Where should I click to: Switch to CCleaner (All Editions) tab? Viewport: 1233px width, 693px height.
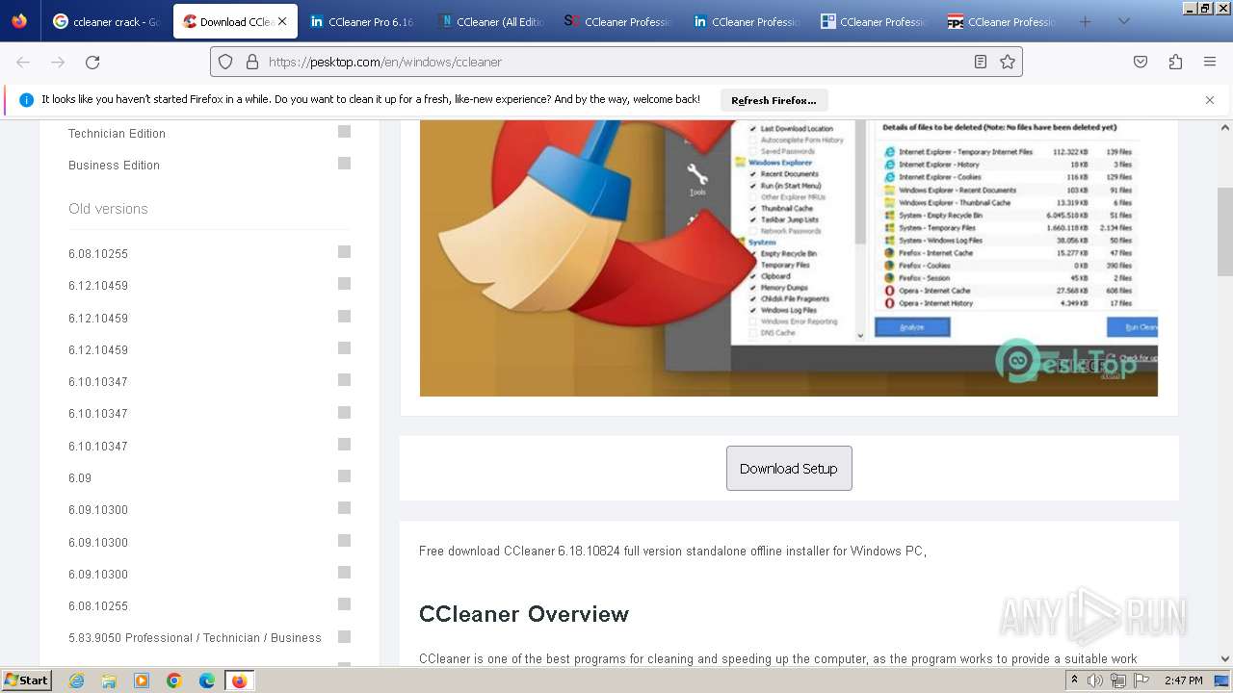[489, 21]
